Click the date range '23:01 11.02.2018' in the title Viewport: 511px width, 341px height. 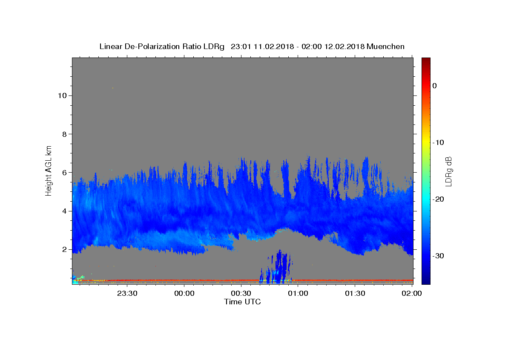point(262,46)
